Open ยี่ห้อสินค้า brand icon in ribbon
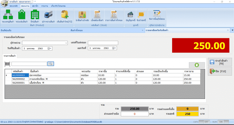This screenshot has height=125, width=234. (35, 15)
